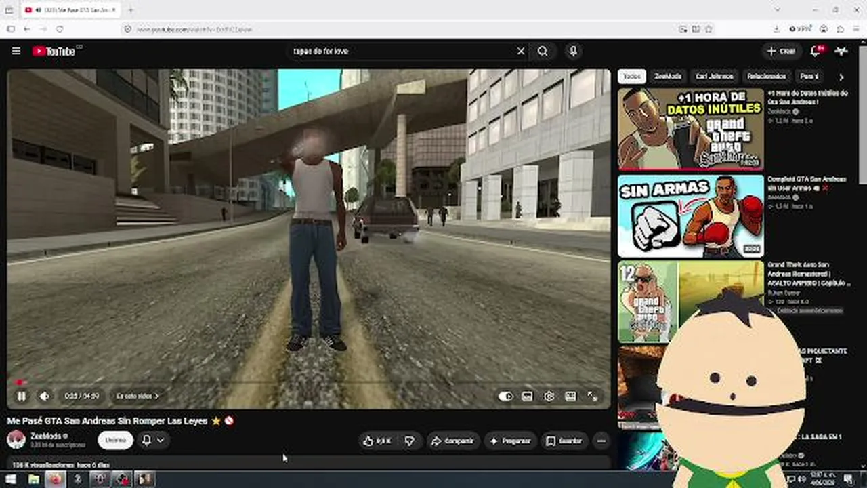Image resolution: width=867 pixels, height=488 pixels.
Task: Open more actions ellipsis menu
Action: coord(601,441)
